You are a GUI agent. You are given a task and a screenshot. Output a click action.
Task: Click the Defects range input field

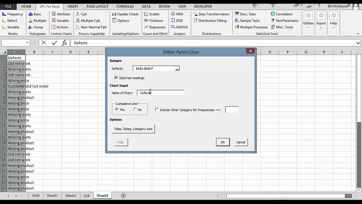[154, 69]
